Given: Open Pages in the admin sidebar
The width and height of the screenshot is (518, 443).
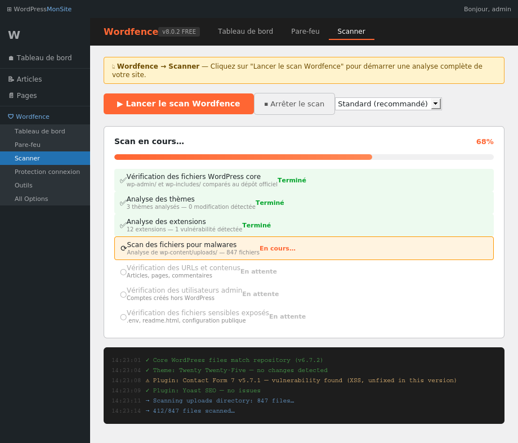Looking at the screenshot, I should tap(45, 96).
